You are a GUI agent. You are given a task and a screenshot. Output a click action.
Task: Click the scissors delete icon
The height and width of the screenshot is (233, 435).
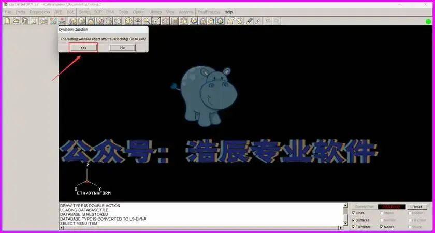[62, 21]
